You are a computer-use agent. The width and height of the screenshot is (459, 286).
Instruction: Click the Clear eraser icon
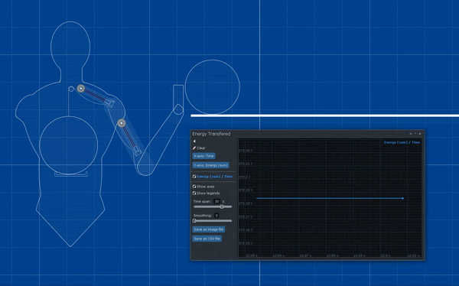(194, 148)
